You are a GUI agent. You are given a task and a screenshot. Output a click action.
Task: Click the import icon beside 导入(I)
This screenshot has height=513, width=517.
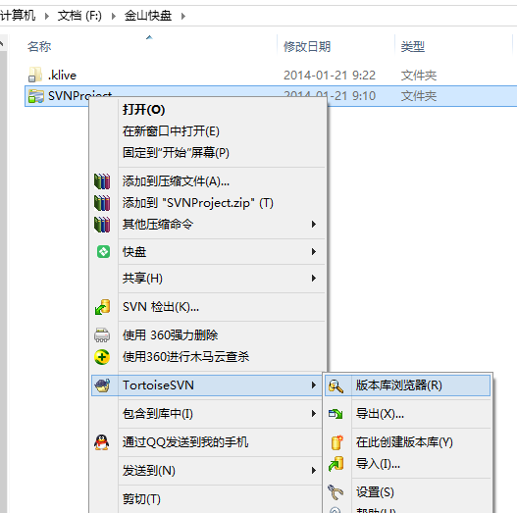336,464
